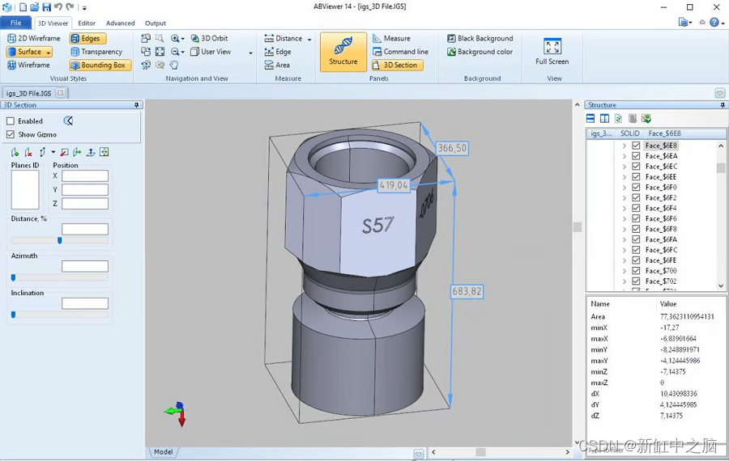Click the Delete section plane icon with red X
The image size is (729, 461).
click(x=28, y=152)
